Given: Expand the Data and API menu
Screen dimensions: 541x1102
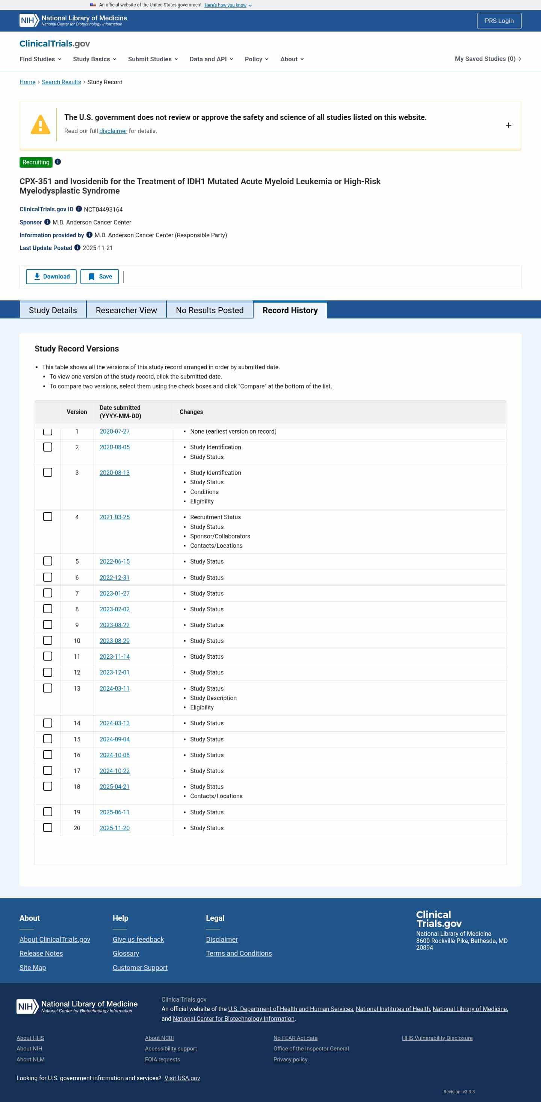Looking at the screenshot, I should coord(211,59).
